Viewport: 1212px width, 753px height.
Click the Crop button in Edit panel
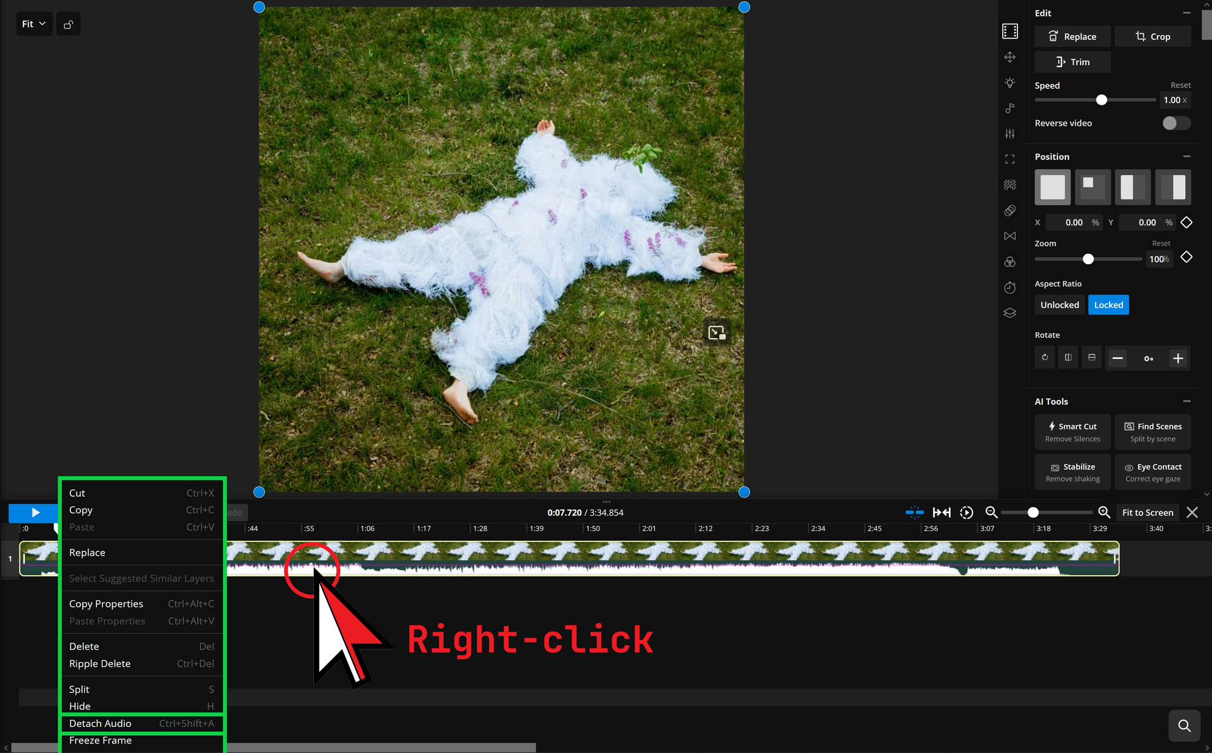click(x=1153, y=36)
